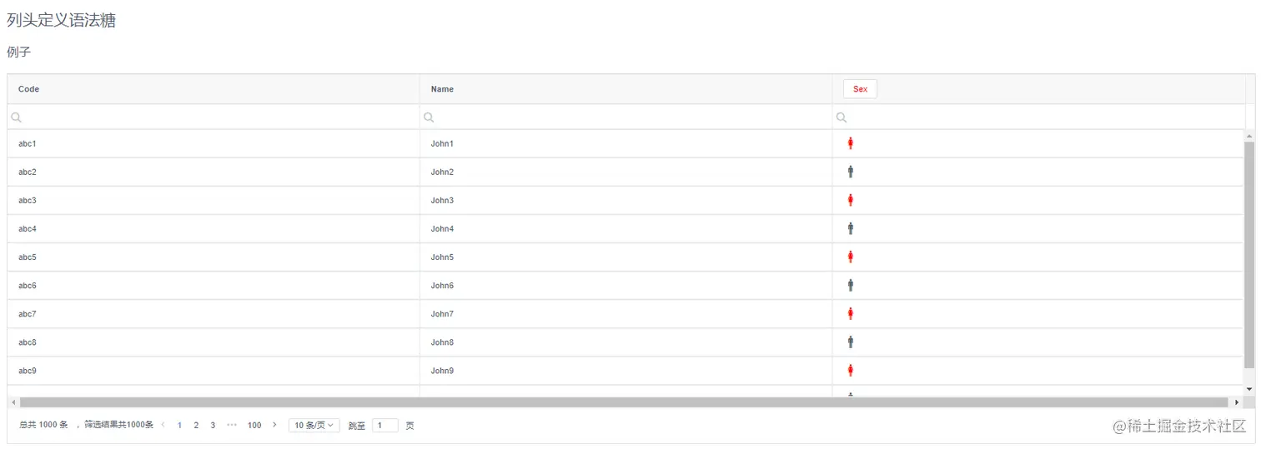The height and width of the screenshot is (449, 1261).
Task: Click the red female icon in abc3 row
Action: click(850, 200)
